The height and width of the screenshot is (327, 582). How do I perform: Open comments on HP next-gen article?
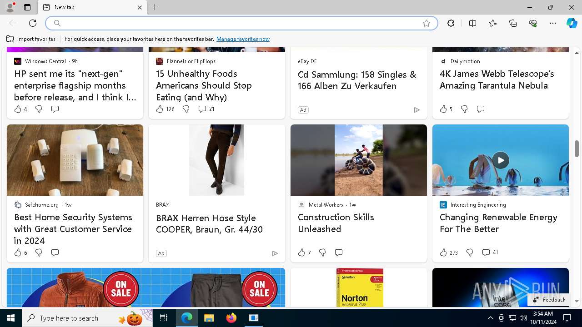(x=55, y=109)
